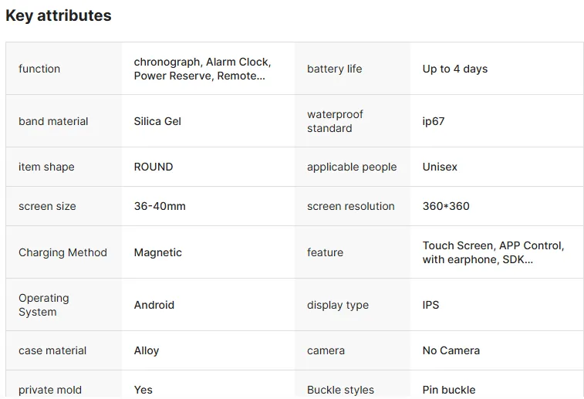Click the Pin buckle value
The height and width of the screenshot is (399, 584).
click(449, 390)
